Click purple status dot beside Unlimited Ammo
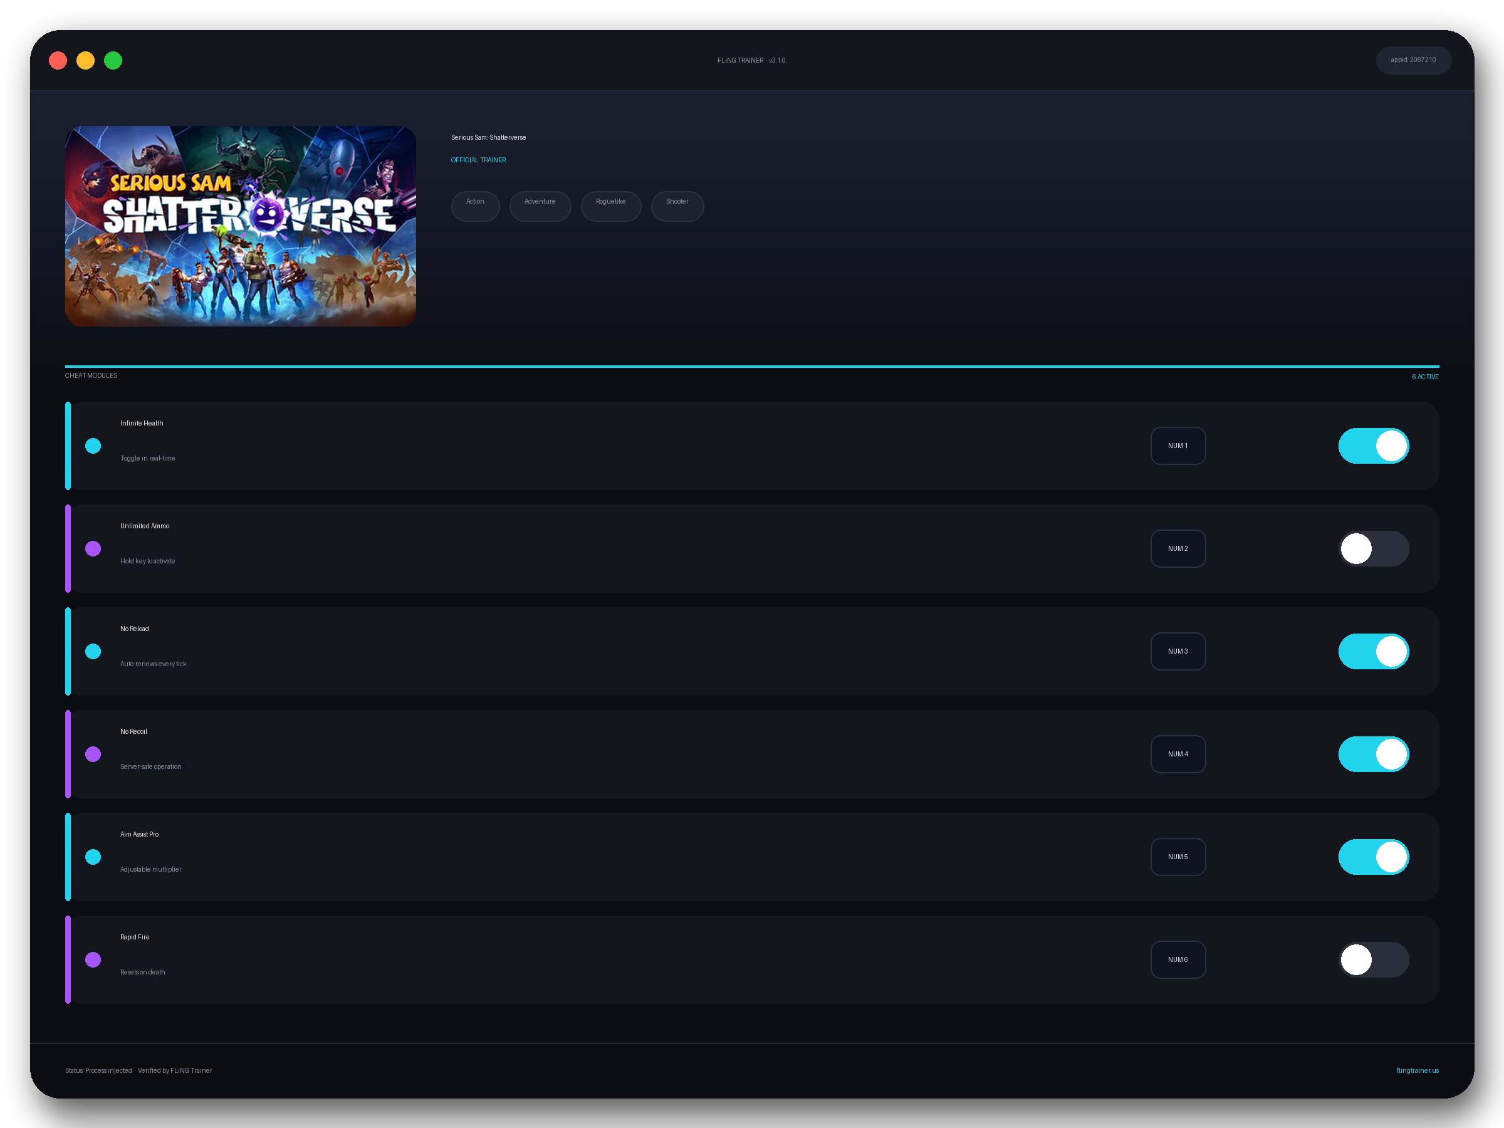The image size is (1504, 1128). point(93,549)
